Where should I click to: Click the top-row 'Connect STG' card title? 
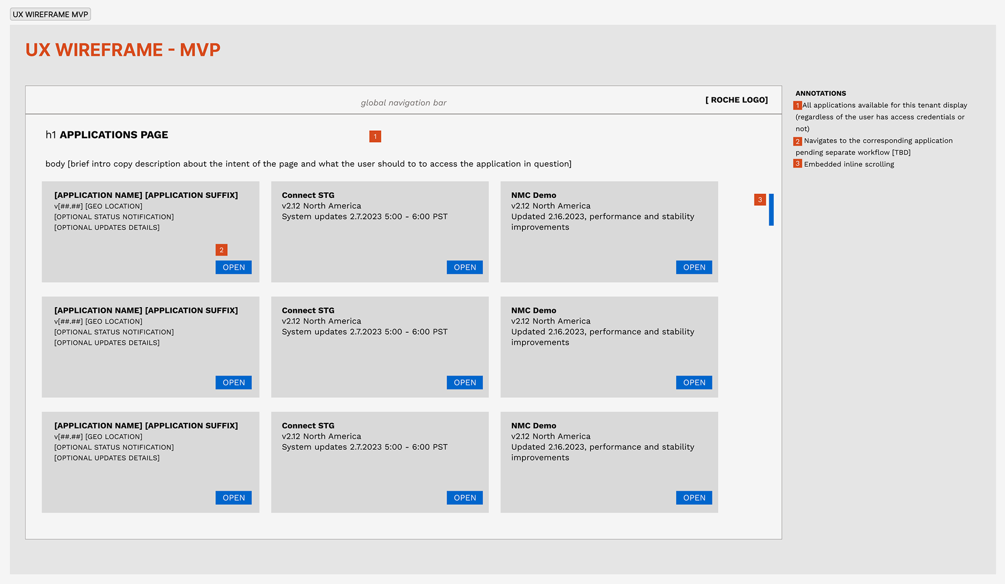pyautogui.click(x=308, y=195)
